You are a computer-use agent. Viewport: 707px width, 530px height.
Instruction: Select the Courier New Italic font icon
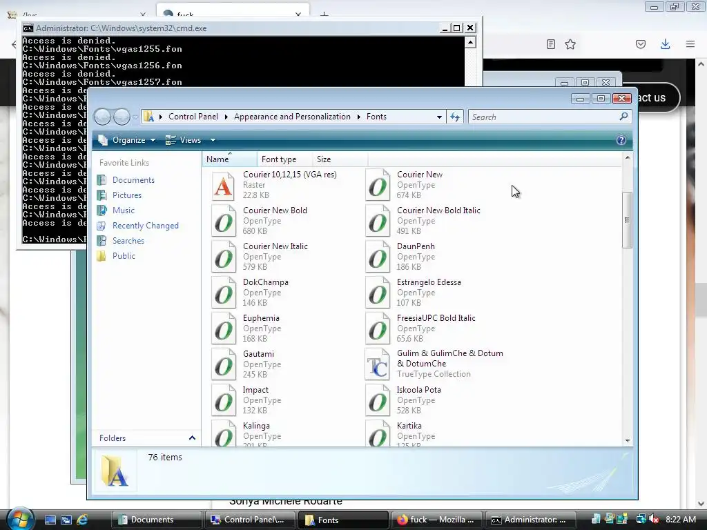click(x=223, y=257)
